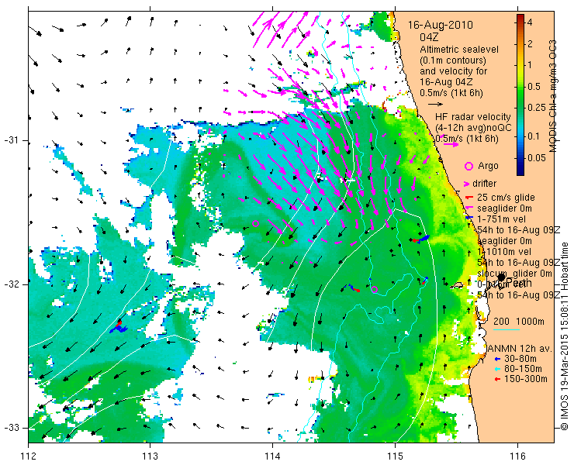Click the '200 1000m' isobath label
The image size is (574, 465).
tap(519, 322)
